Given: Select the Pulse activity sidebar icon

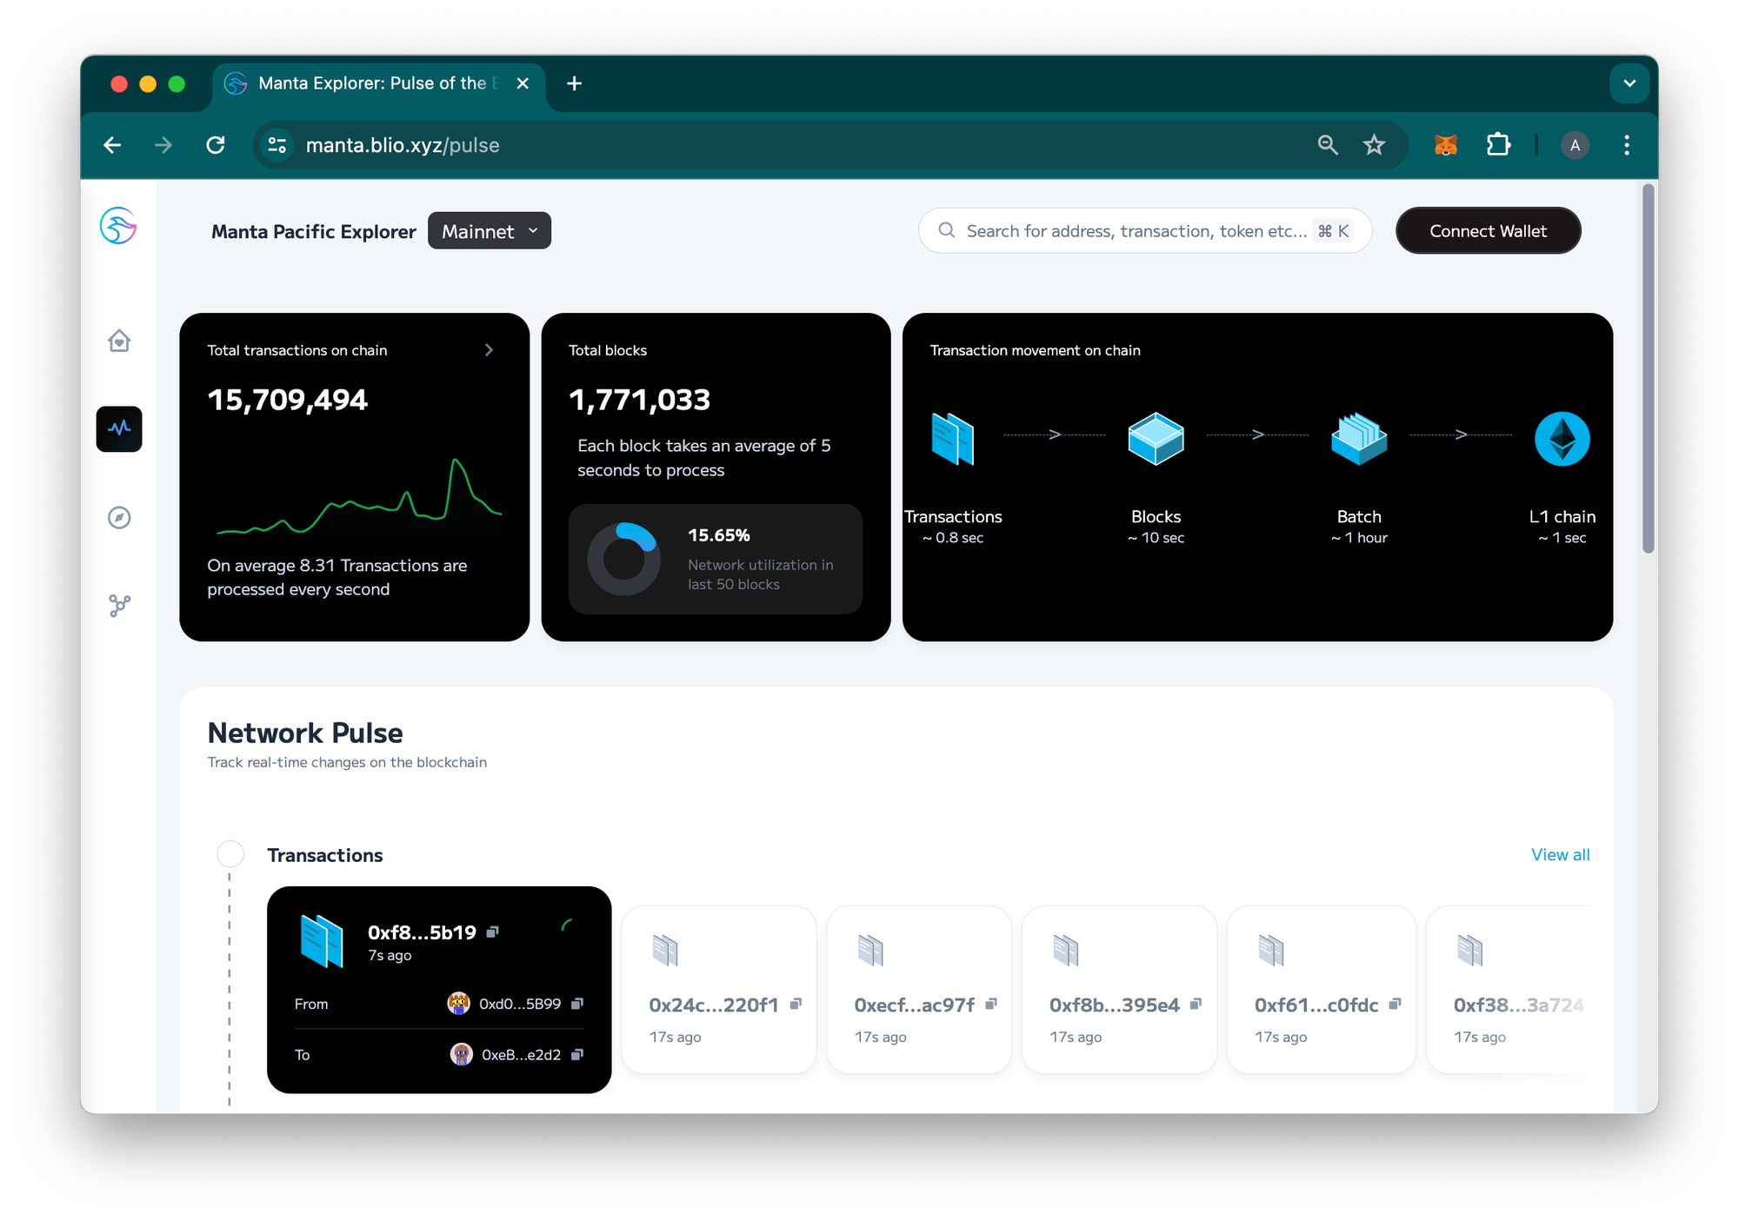Looking at the screenshot, I should point(119,428).
